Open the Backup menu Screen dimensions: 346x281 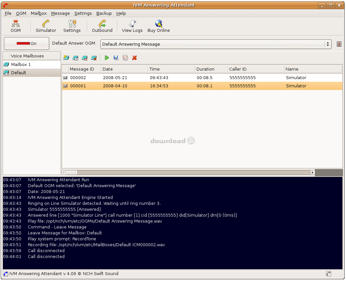click(x=104, y=13)
